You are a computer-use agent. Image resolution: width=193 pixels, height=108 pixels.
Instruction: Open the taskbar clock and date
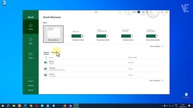tap(183, 106)
